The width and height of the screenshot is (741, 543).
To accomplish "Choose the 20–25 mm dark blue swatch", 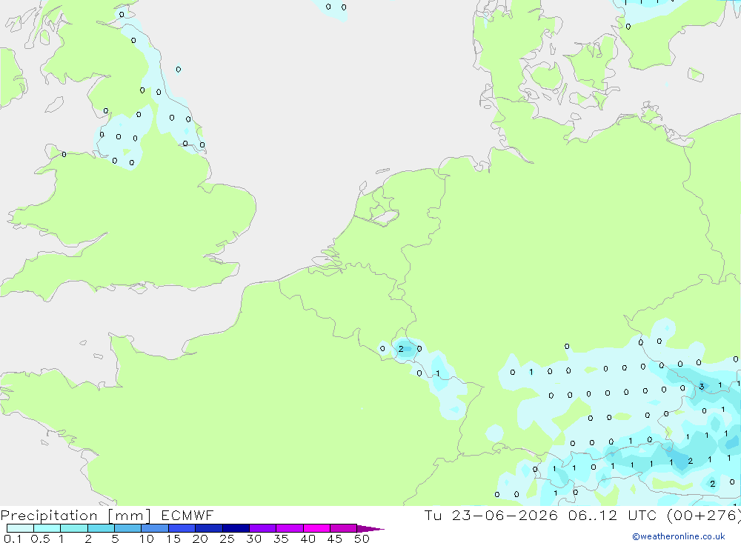I will pyautogui.click(x=209, y=528).
